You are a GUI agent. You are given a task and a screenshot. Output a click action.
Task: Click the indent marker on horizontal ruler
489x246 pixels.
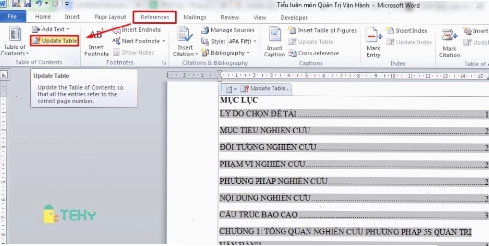click(x=220, y=76)
